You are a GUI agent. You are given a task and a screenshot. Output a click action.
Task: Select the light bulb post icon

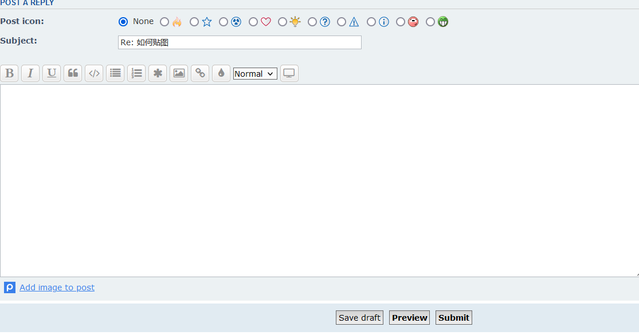[283, 22]
